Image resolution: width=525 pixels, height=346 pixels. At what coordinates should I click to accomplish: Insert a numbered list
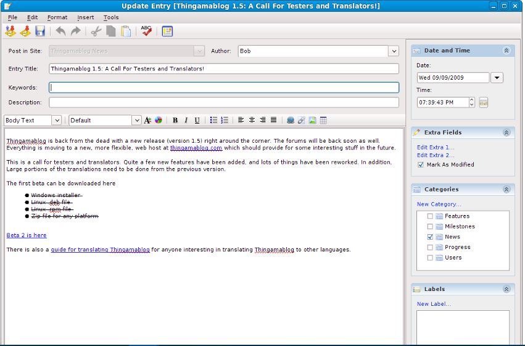(x=225, y=120)
